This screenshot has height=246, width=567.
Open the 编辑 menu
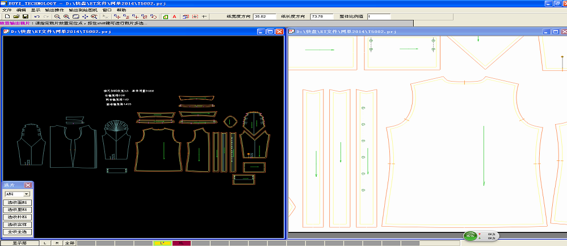(x=21, y=10)
